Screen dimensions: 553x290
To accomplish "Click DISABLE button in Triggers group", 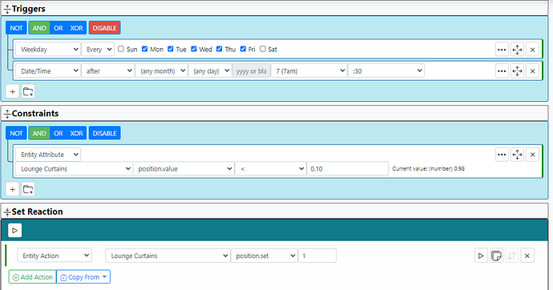I will pyautogui.click(x=104, y=28).
